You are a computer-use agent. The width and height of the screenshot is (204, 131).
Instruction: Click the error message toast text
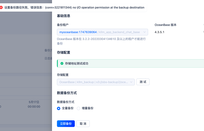pyautogui.click(x=74, y=8)
